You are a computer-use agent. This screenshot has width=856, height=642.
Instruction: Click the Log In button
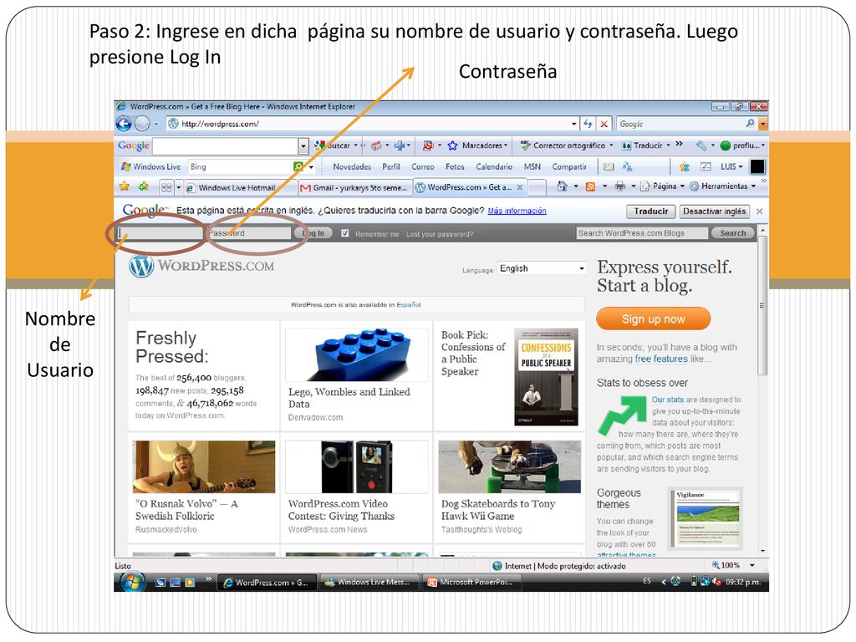point(313,233)
